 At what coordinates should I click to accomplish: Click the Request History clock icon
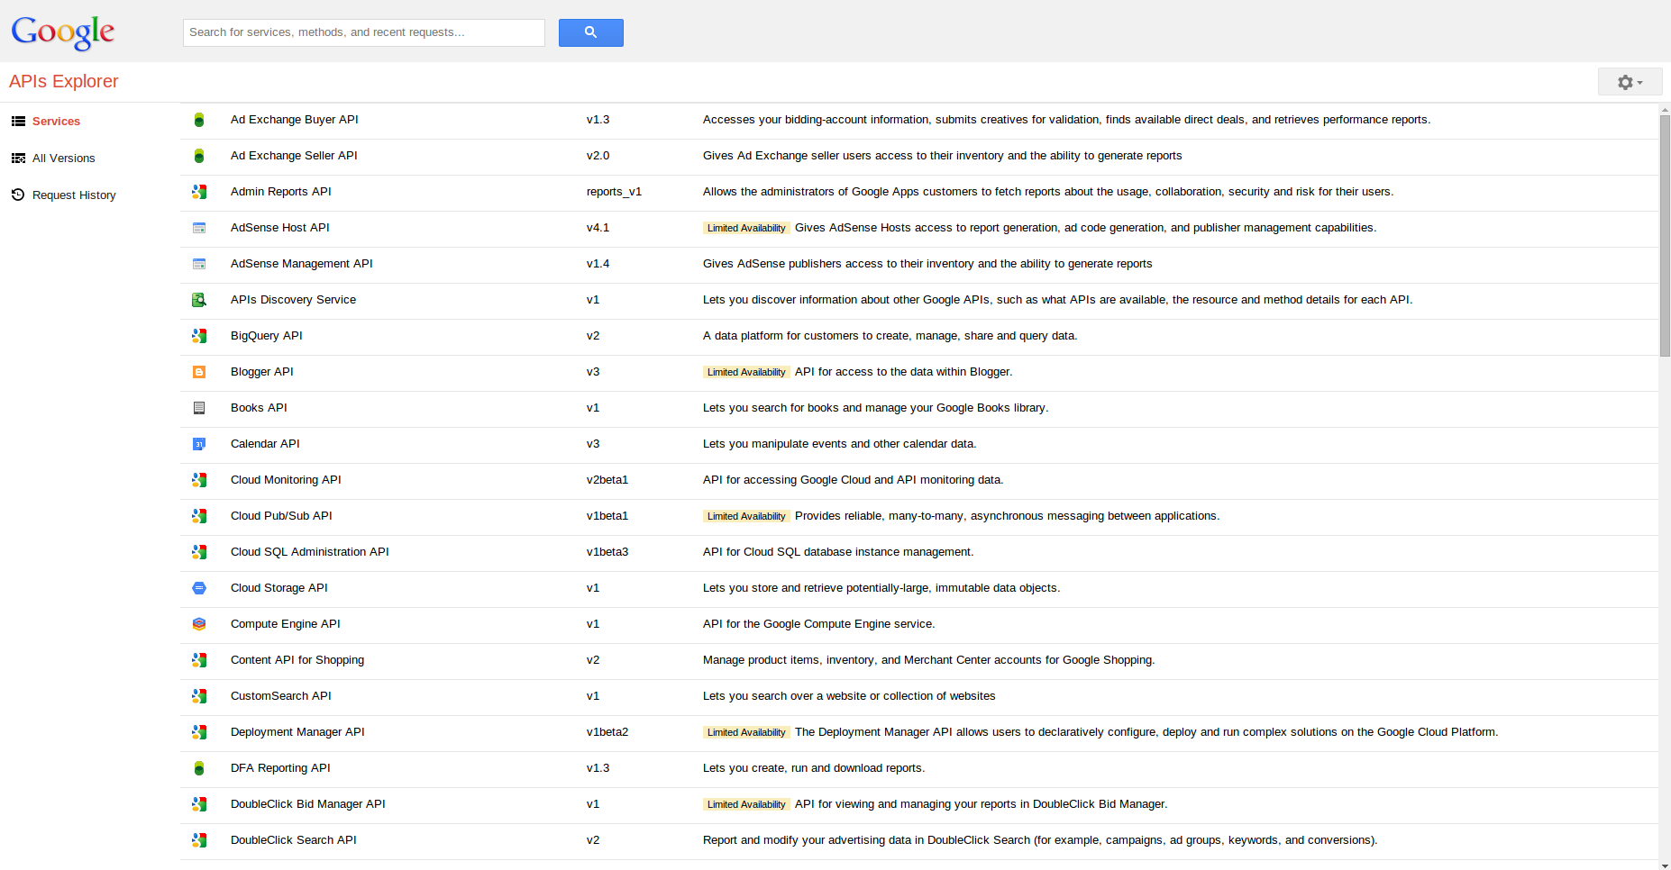click(18, 195)
